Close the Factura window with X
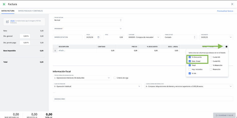The image size is (237, 118). [232, 4]
